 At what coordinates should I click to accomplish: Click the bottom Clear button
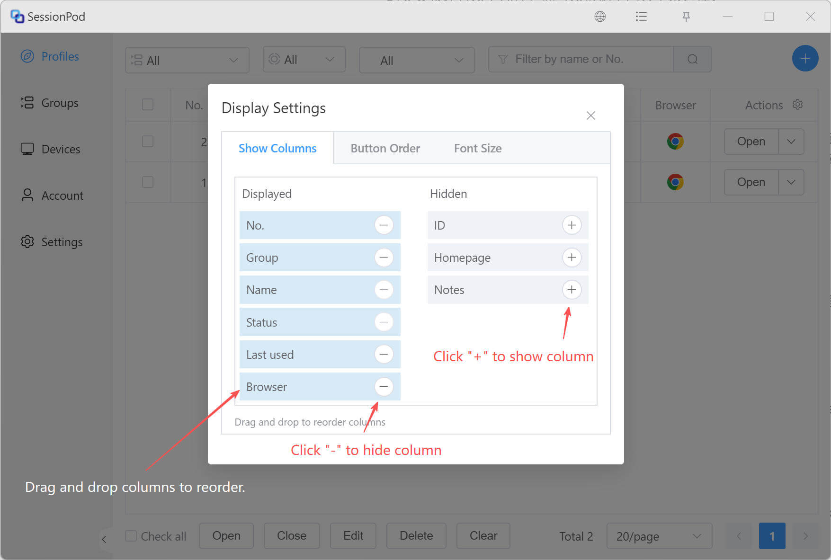483,535
